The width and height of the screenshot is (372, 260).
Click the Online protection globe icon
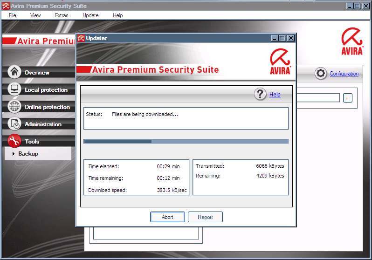pos(15,106)
